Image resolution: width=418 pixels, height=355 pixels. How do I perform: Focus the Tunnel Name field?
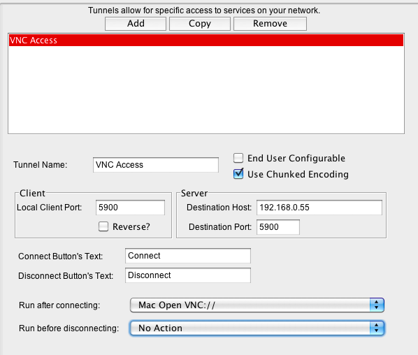(156, 165)
